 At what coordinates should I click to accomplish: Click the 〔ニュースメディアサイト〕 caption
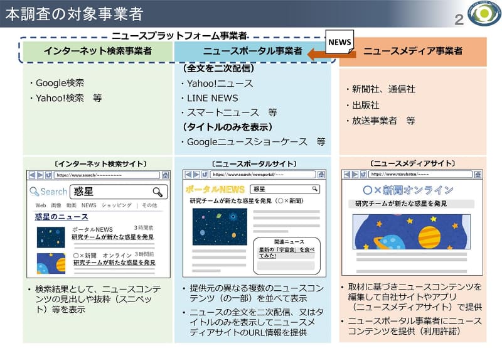click(413, 163)
